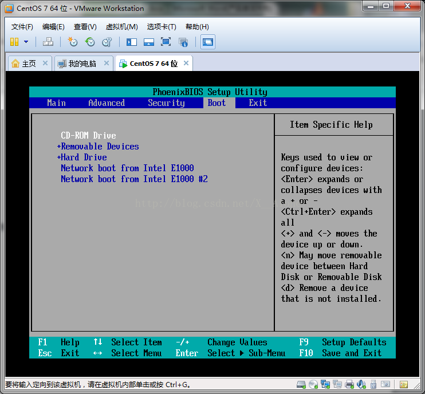Click the Revert to snapshot icon
Screen dimensions: 425x394
90,42
